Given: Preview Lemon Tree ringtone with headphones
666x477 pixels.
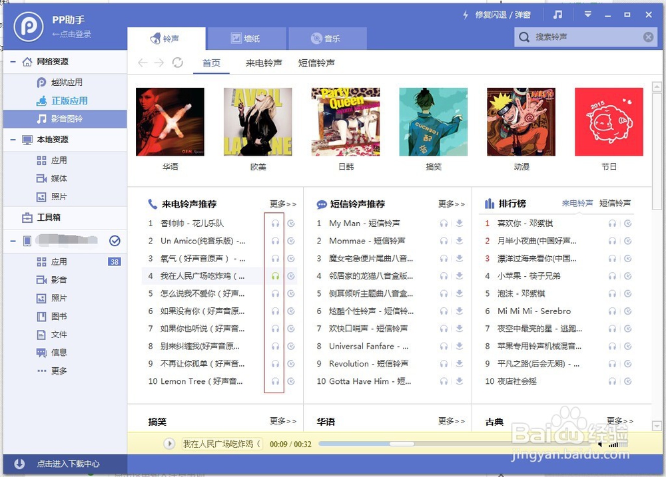Looking at the screenshot, I should click(275, 381).
